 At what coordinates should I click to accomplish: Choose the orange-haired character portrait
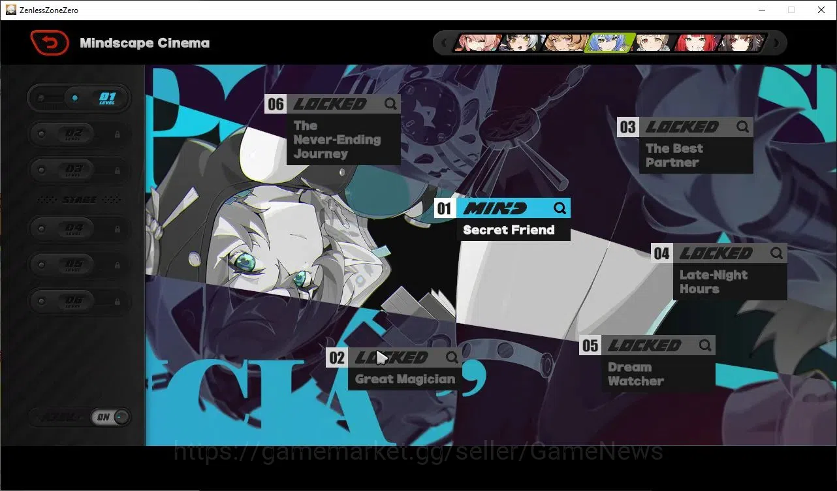(x=567, y=43)
